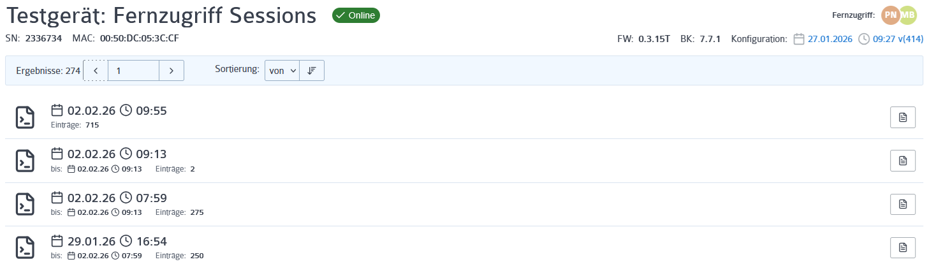Click the PN remote access avatar

click(x=891, y=15)
